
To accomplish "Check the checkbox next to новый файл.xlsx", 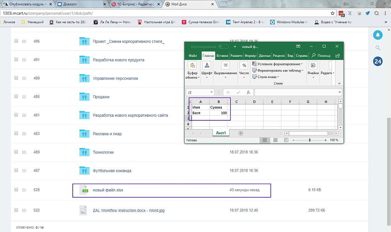I will tap(15, 190).
